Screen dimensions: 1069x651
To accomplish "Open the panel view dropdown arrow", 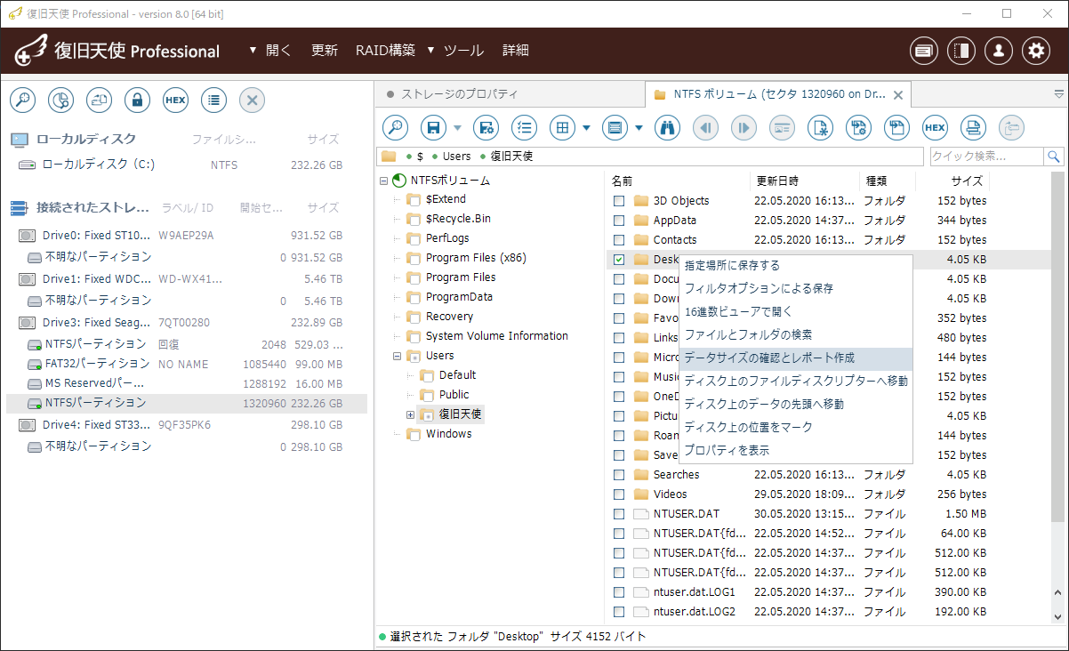I will point(639,128).
